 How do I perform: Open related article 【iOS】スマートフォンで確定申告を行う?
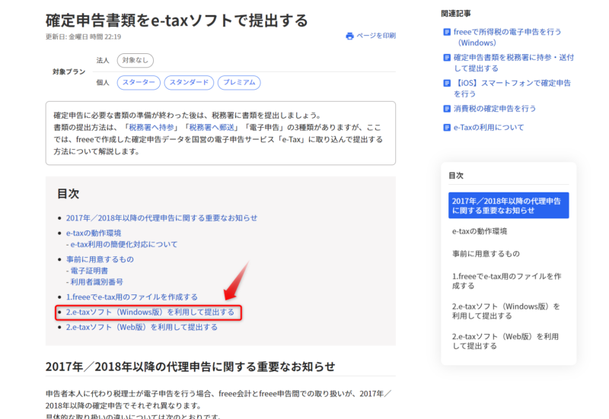tap(512, 88)
